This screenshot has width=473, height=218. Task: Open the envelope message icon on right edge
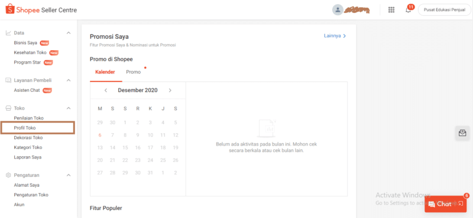point(462,133)
